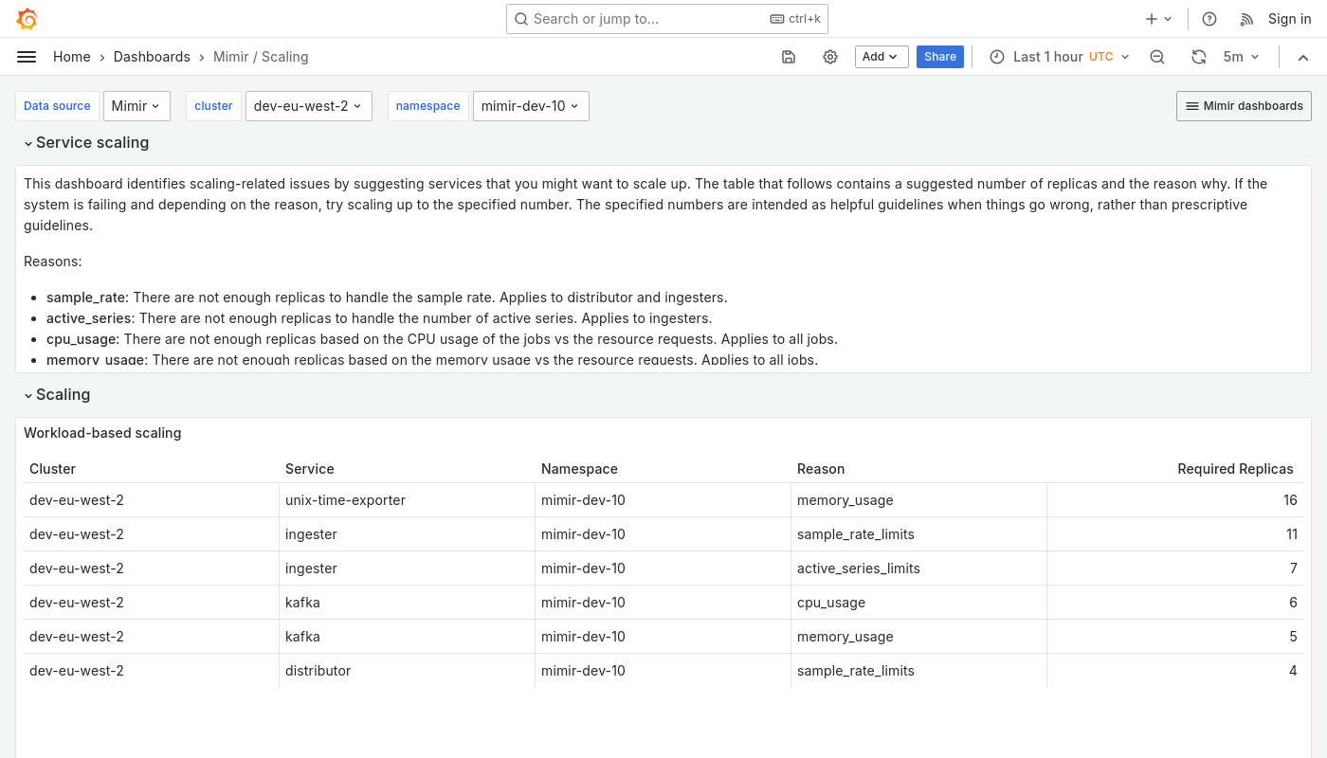Open the Data source Mimir dropdown
The width and height of the screenshot is (1327, 758).
click(x=136, y=106)
